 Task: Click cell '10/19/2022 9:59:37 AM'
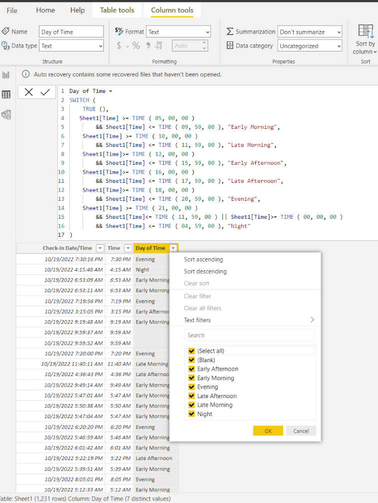(60, 332)
